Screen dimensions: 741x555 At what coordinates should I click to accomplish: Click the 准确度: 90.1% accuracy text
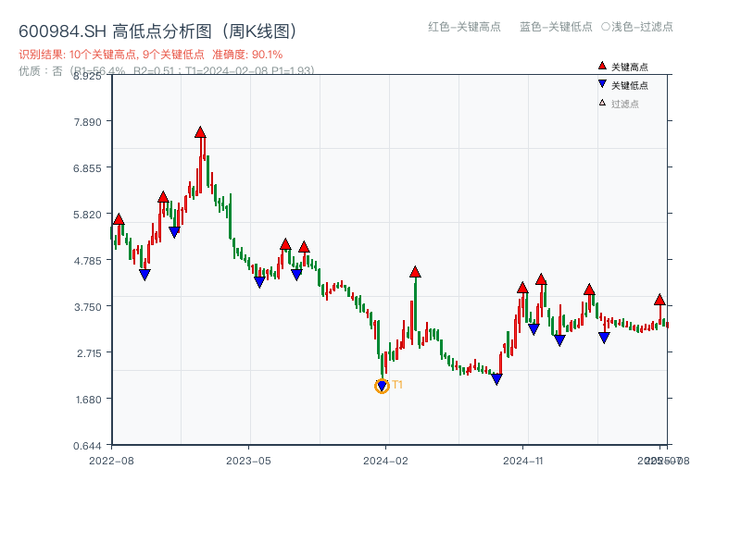click(248, 55)
